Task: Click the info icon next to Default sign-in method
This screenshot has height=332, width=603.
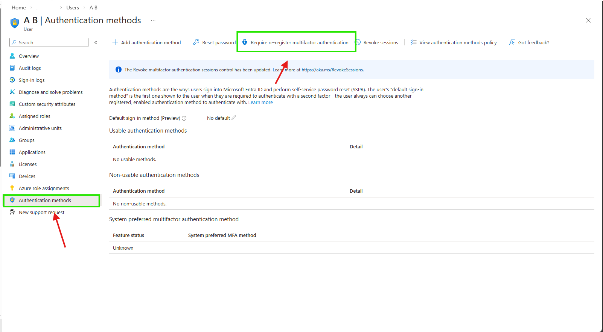Action: tap(184, 118)
